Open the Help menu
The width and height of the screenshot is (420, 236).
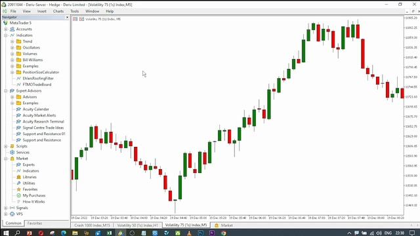[x=110, y=11]
